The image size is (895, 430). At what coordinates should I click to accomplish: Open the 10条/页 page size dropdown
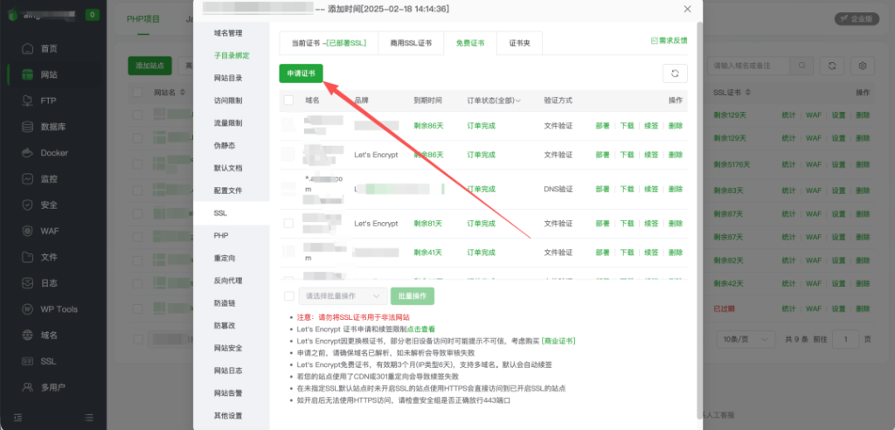click(746, 339)
